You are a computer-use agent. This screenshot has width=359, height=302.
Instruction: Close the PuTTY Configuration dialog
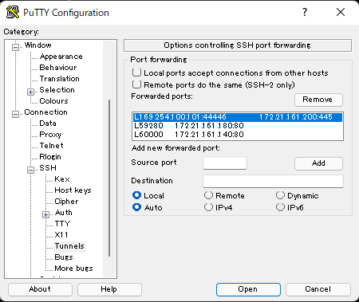click(x=341, y=12)
